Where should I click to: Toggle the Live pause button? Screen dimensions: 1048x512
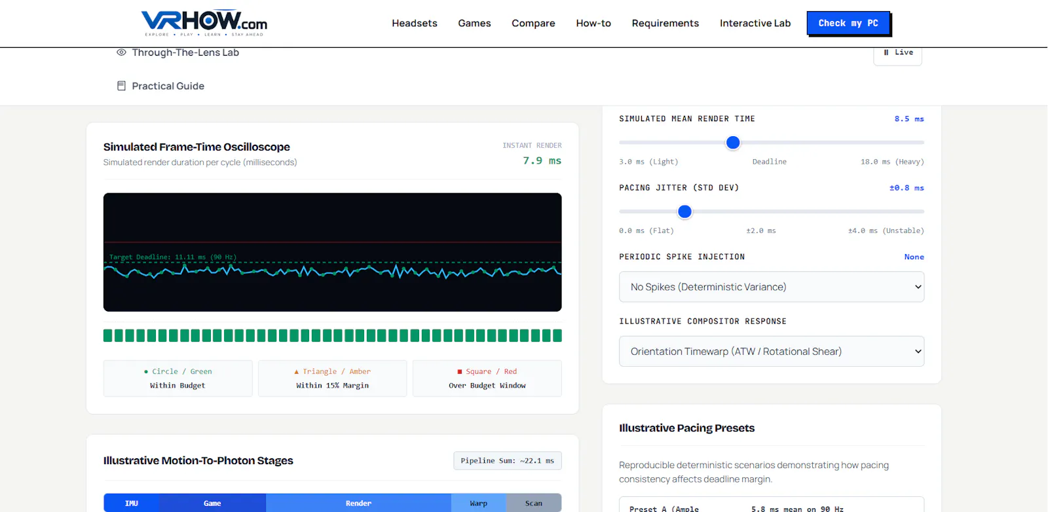[897, 54]
